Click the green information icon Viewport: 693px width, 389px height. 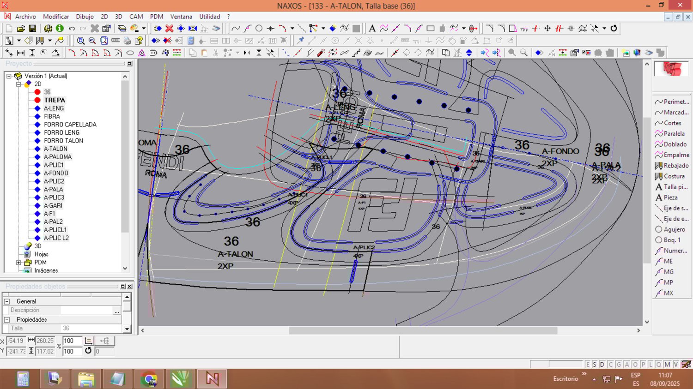pos(60,29)
